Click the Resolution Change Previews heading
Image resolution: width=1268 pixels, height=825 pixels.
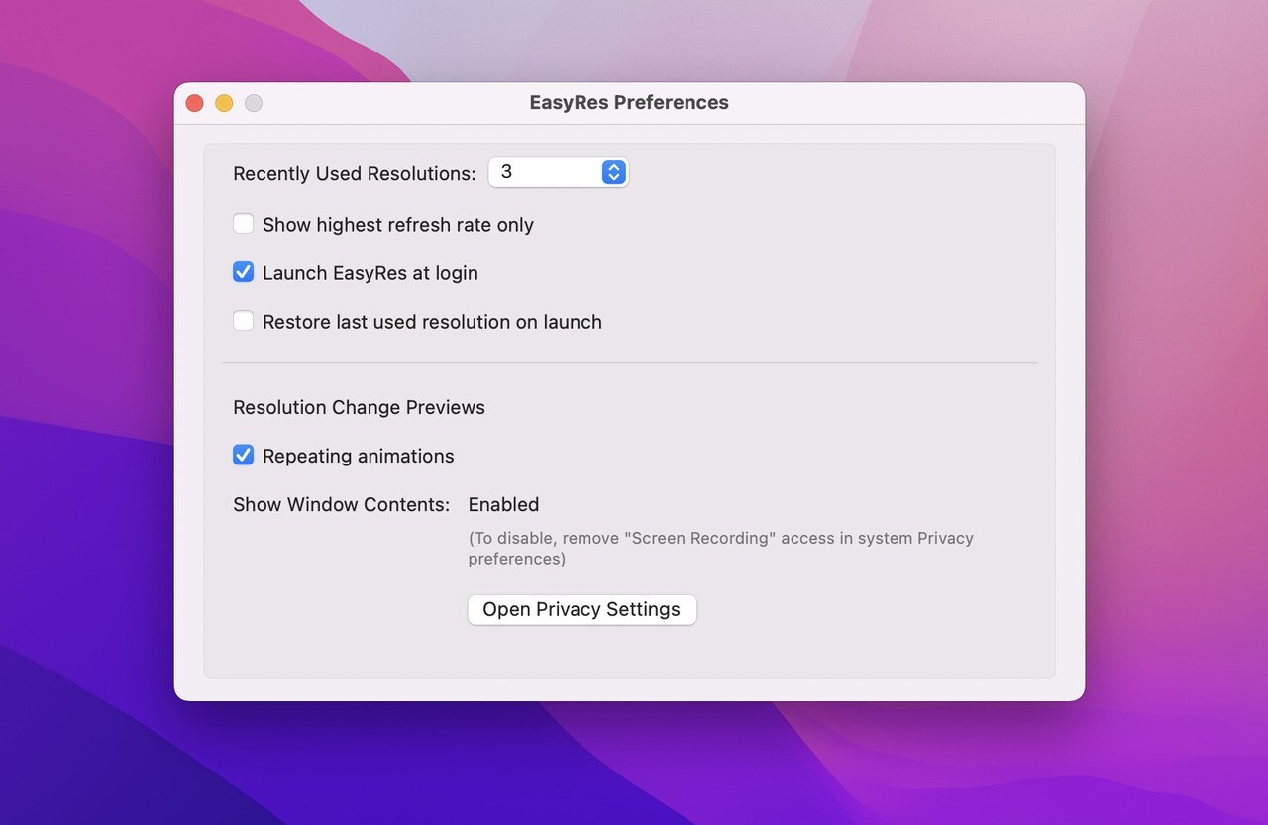pyautogui.click(x=359, y=407)
